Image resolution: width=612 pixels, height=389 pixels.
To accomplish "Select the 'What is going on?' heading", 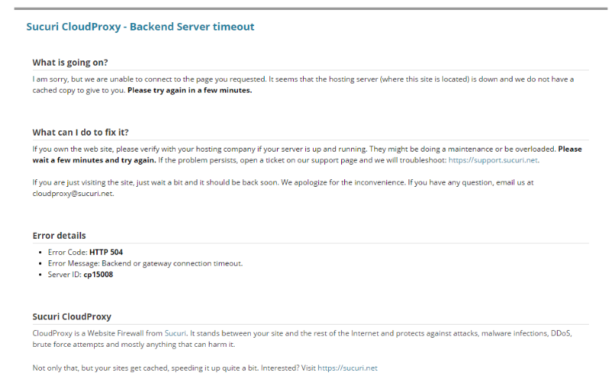I will coord(70,62).
